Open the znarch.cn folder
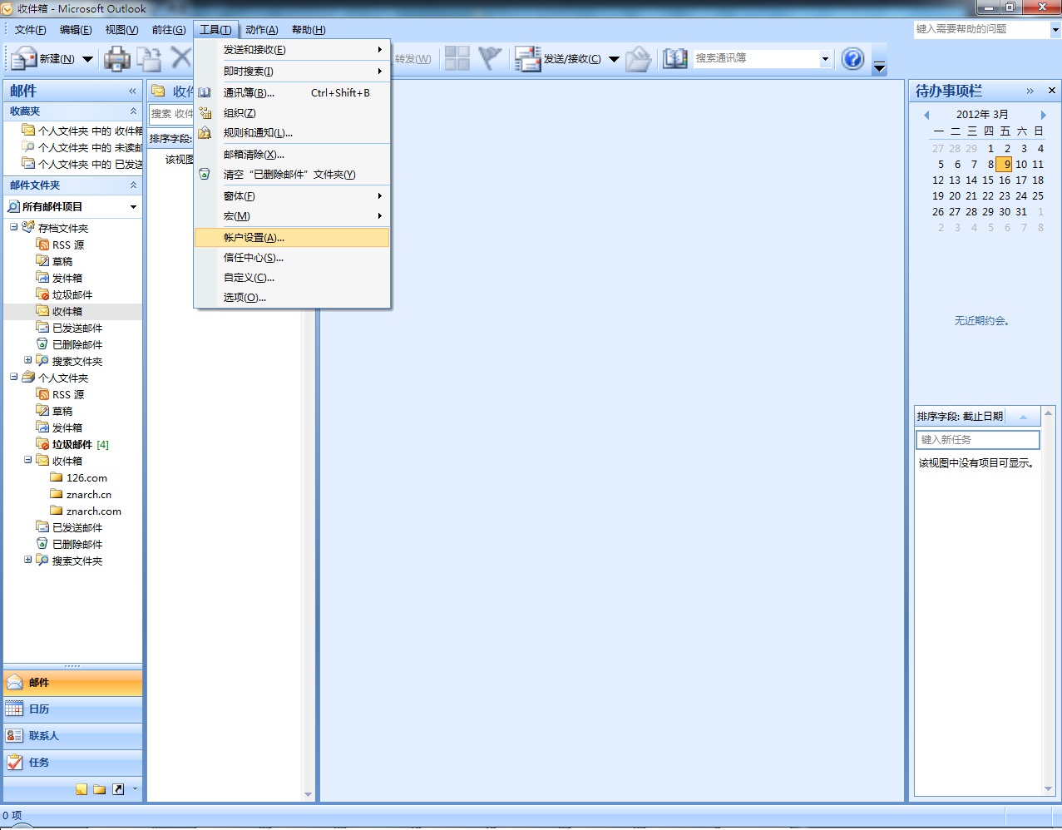1062x830 pixels. [89, 494]
